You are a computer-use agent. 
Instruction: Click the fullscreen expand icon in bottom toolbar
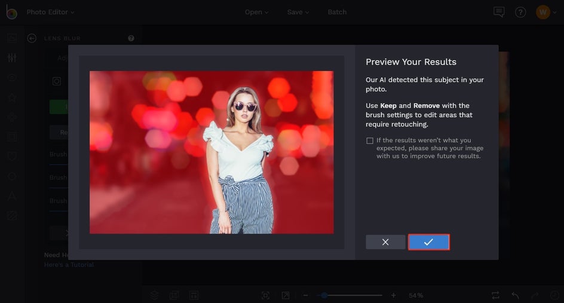tap(286, 295)
